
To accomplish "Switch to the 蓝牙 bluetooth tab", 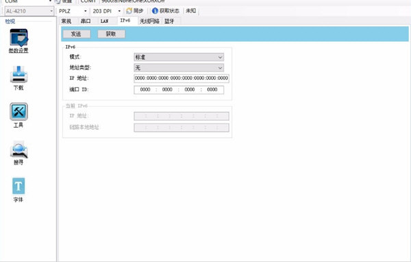I will pos(169,21).
